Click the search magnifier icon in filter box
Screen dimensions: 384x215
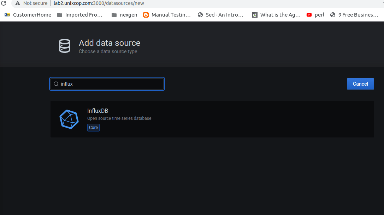click(x=56, y=84)
